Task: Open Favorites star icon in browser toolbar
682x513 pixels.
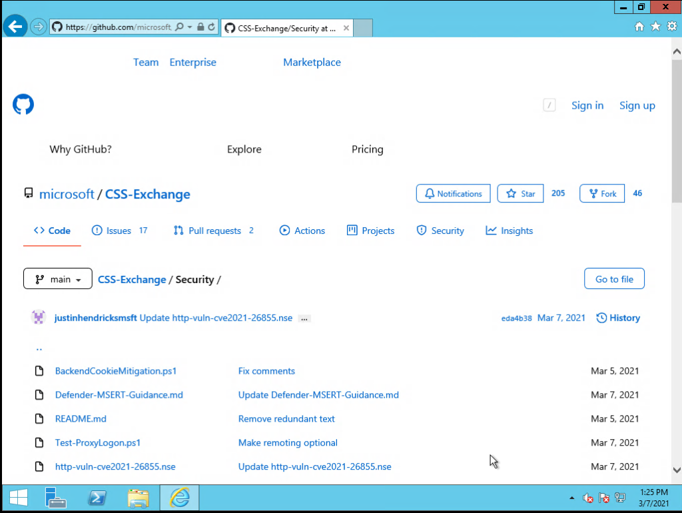Action: point(655,27)
